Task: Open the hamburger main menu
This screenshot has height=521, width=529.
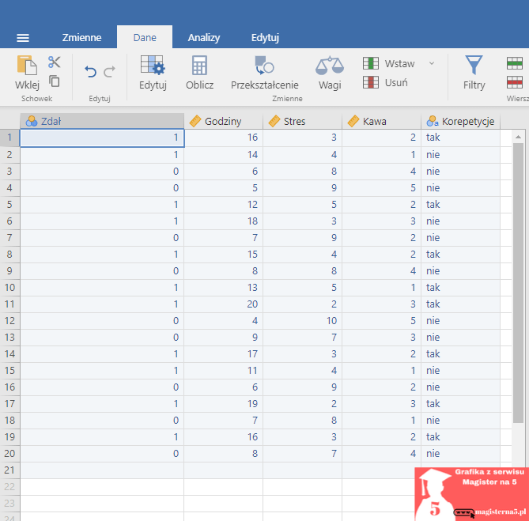Action: [23, 37]
